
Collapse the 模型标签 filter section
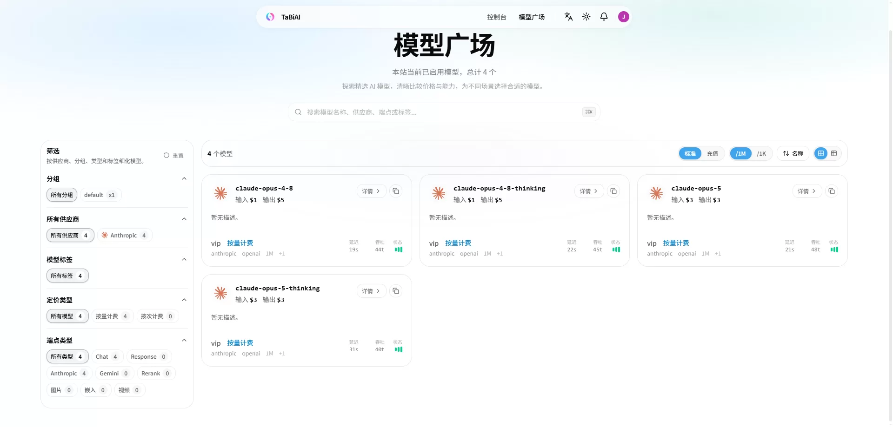(x=184, y=260)
